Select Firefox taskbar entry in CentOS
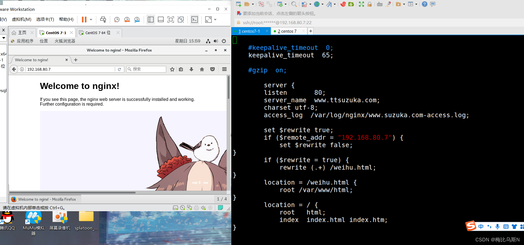Screen dimensions: 524x245 [45, 199]
